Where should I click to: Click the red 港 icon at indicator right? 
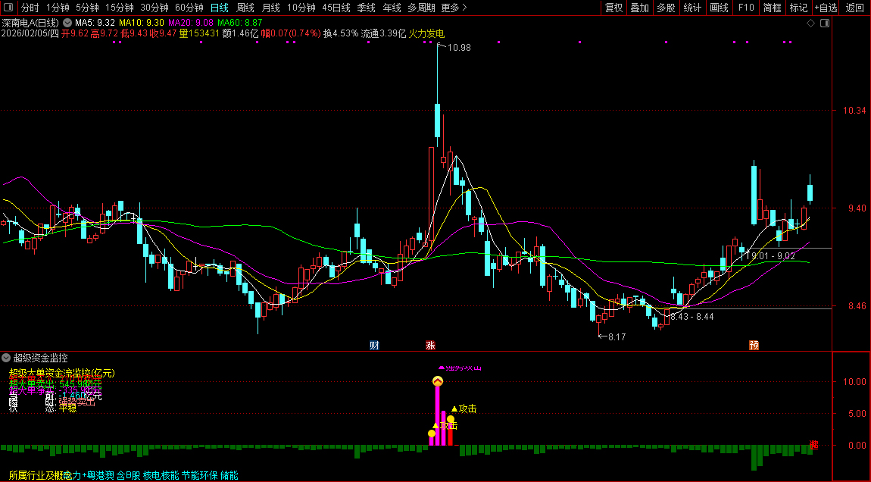point(814,445)
